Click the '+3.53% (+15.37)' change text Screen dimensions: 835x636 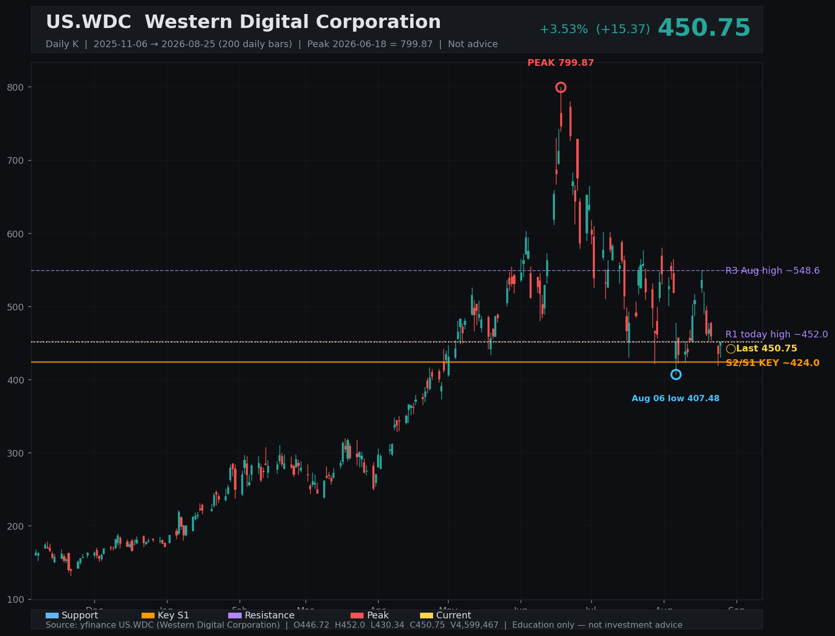pyautogui.click(x=594, y=30)
